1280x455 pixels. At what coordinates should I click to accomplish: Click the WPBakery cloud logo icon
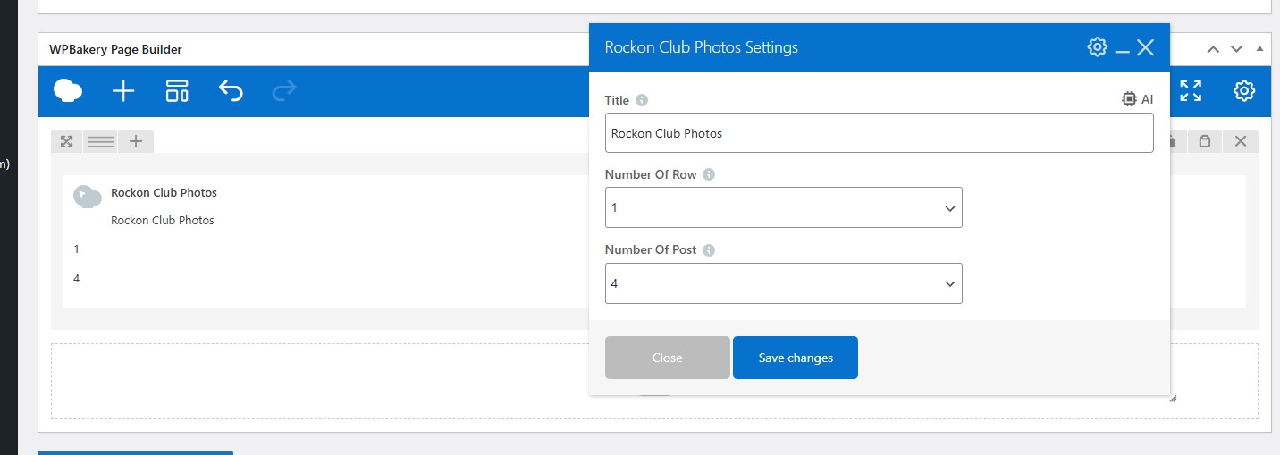tap(68, 90)
